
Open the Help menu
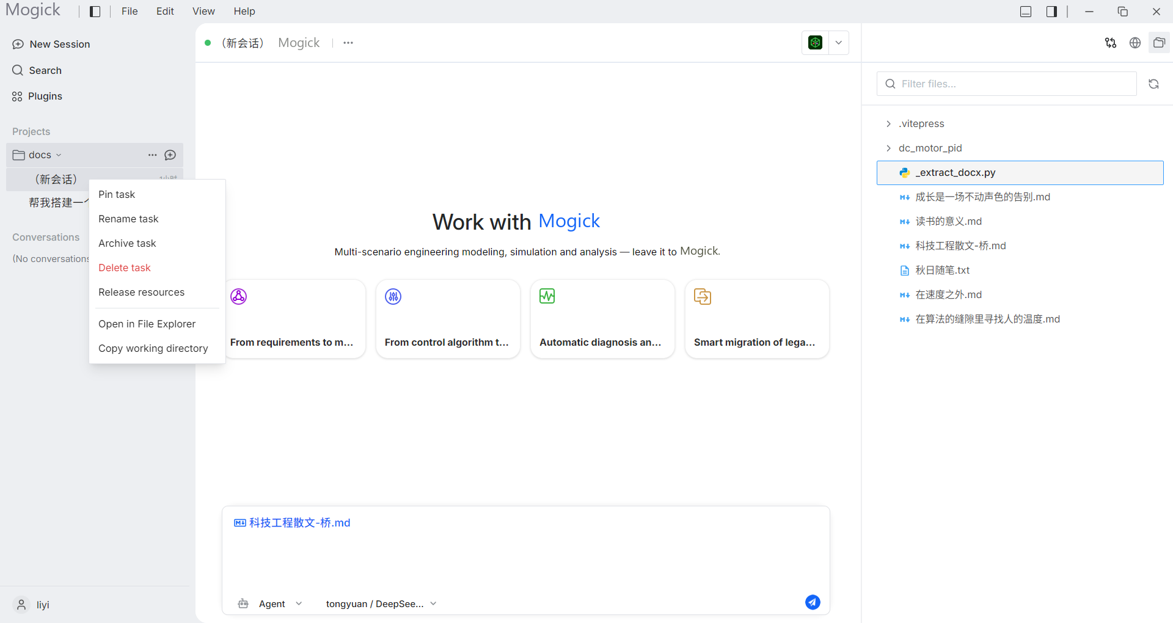(x=244, y=11)
